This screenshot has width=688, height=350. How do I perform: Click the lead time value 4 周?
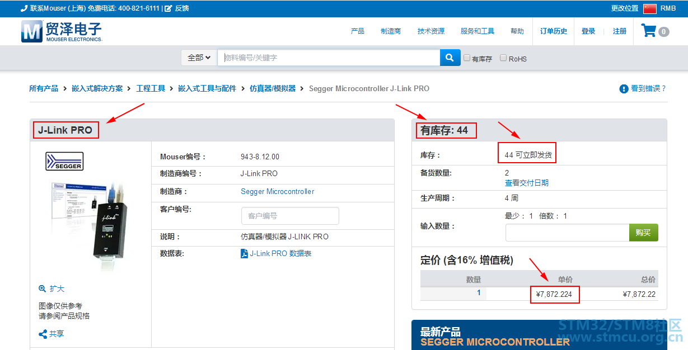pos(512,198)
